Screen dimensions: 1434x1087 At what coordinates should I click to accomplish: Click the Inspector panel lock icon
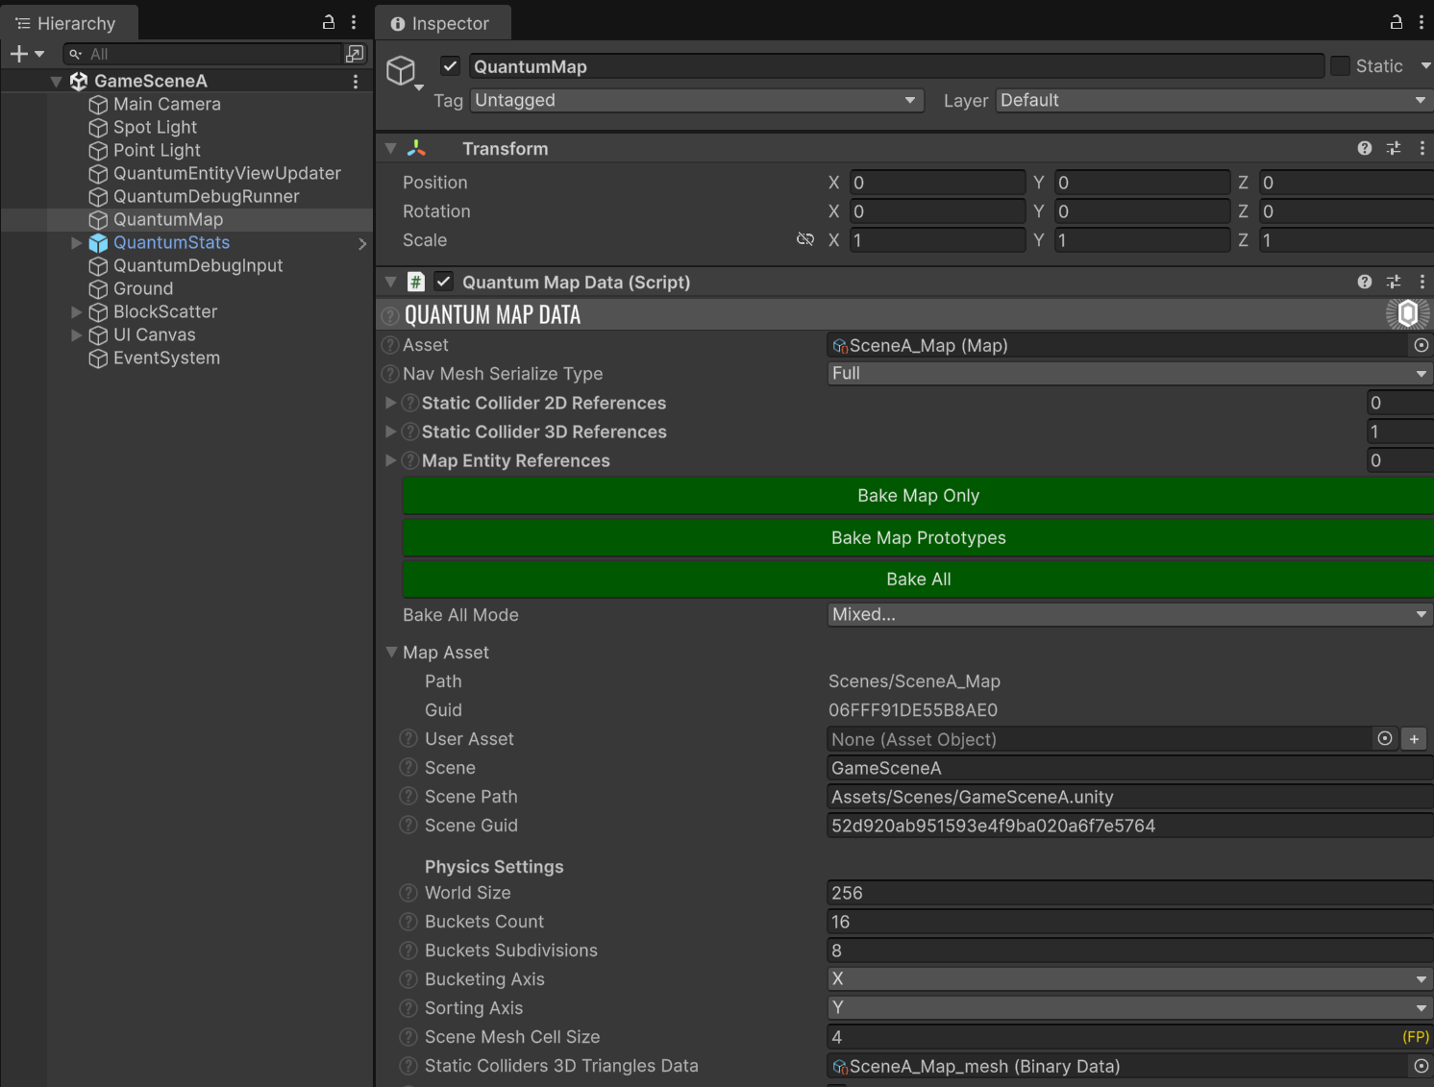1397,22
